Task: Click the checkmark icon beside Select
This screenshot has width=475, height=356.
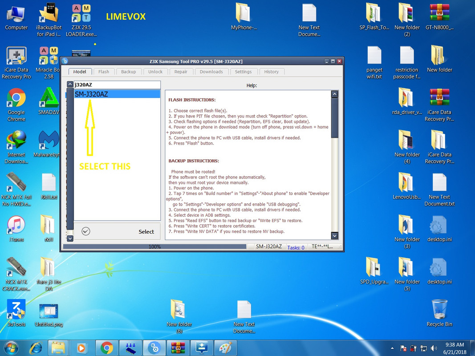Action: coord(86,231)
